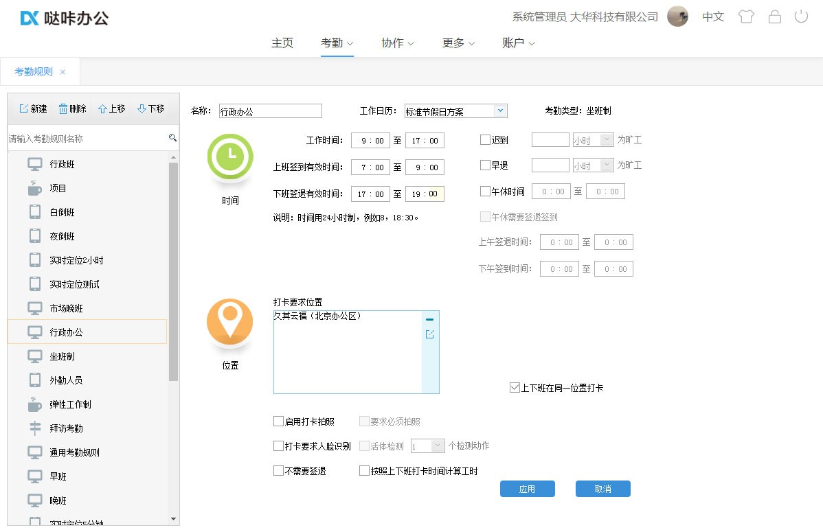Image resolution: width=823 pixels, height=532 pixels.
Task: Expand the 更多 navigation menu
Action: [x=458, y=43]
